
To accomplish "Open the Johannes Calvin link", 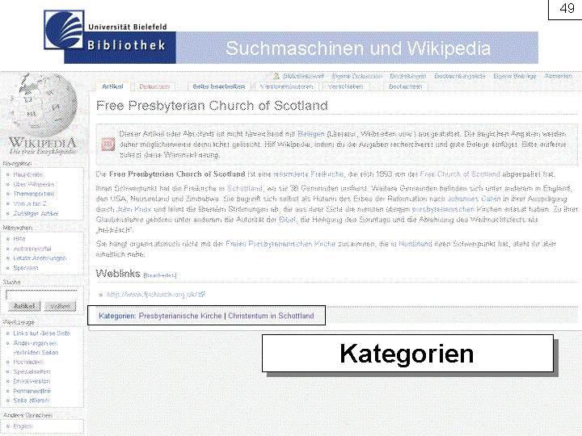I will click(x=474, y=199).
